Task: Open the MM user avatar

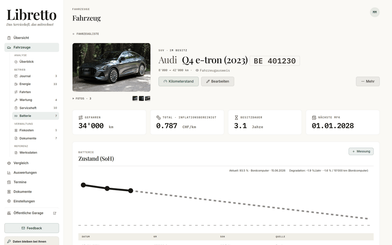Action: [375, 12]
